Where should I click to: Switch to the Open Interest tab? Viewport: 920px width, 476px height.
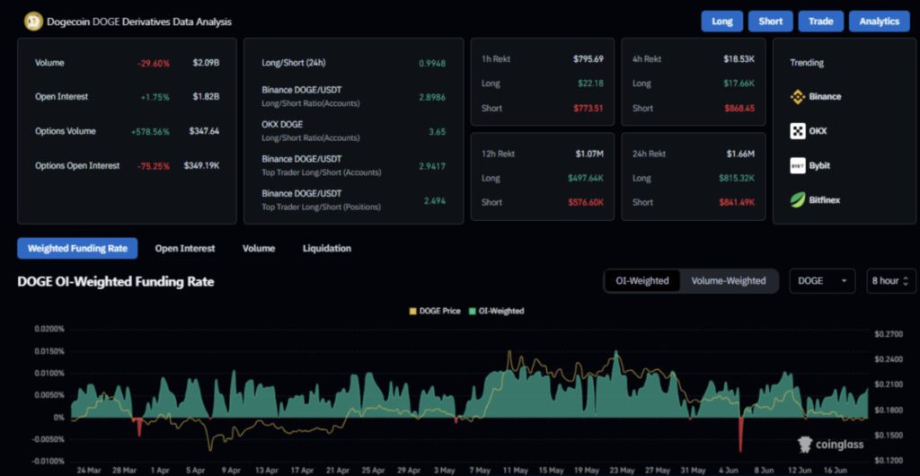click(184, 249)
